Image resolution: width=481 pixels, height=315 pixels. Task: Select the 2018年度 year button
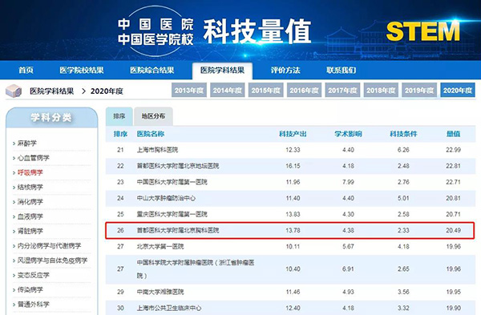point(381,90)
